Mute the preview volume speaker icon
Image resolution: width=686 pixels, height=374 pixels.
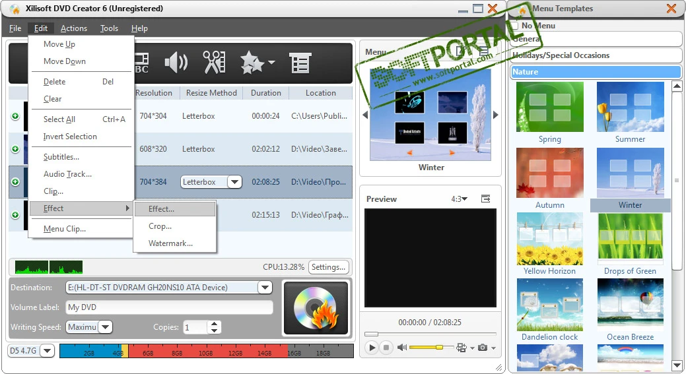click(401, 348)
